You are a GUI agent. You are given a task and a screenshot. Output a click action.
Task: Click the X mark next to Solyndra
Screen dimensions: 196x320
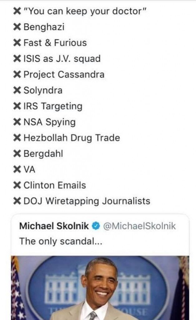pyautogui.click(x=17, y=91)
